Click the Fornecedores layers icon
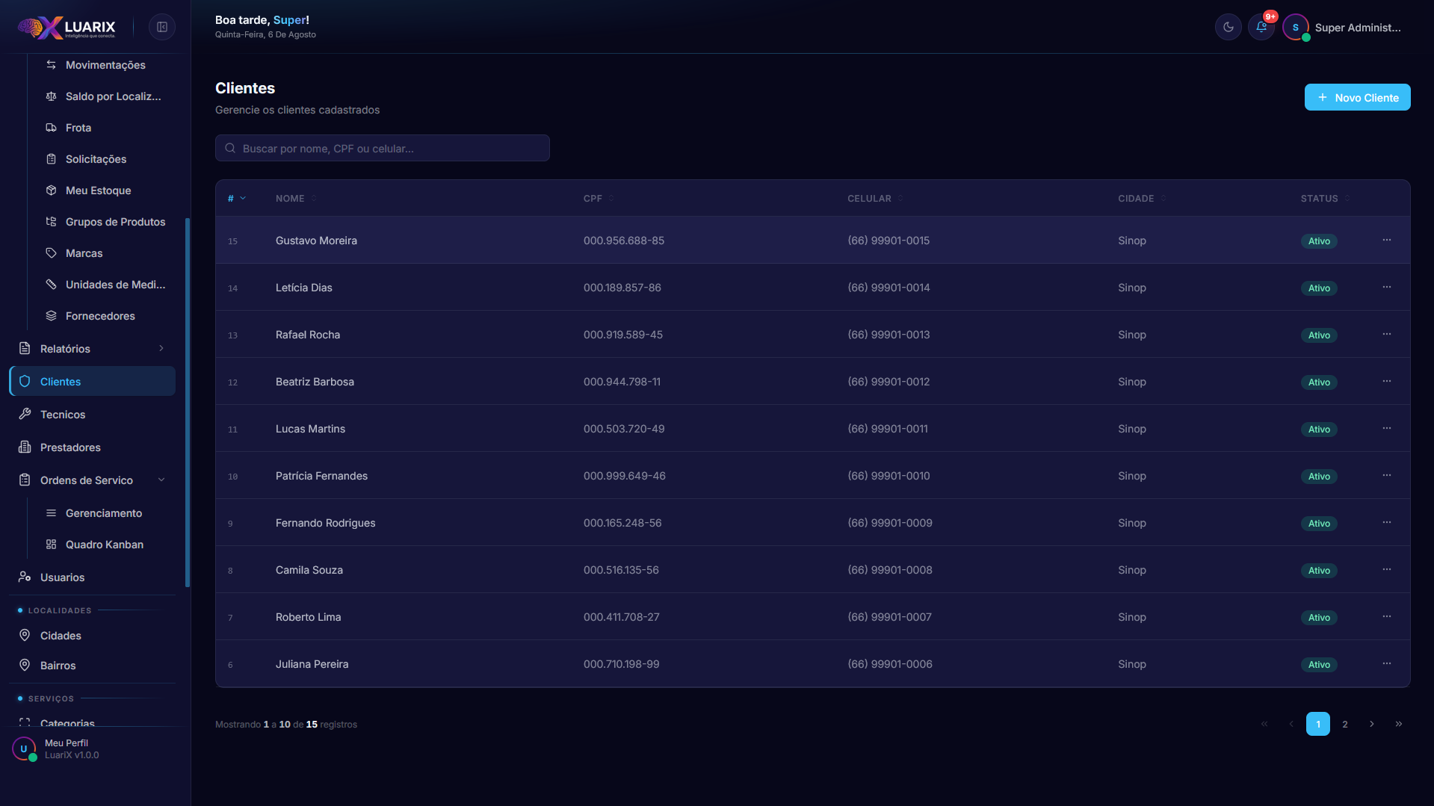 [x=51, y=316]
